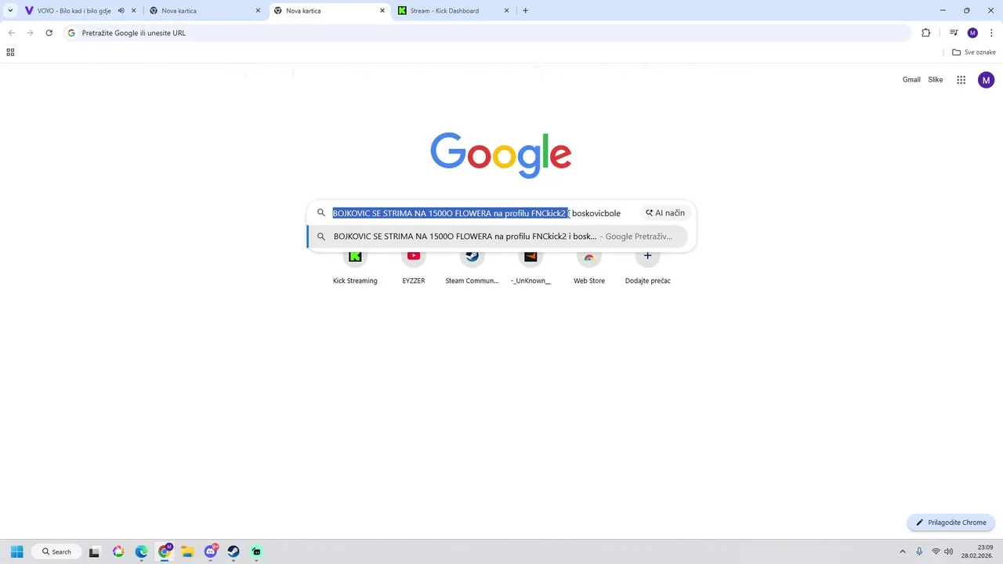Screen dimensions: 1003x564
Task: Open the Google apps grid launcher
Action: click(x=961, y=80)
